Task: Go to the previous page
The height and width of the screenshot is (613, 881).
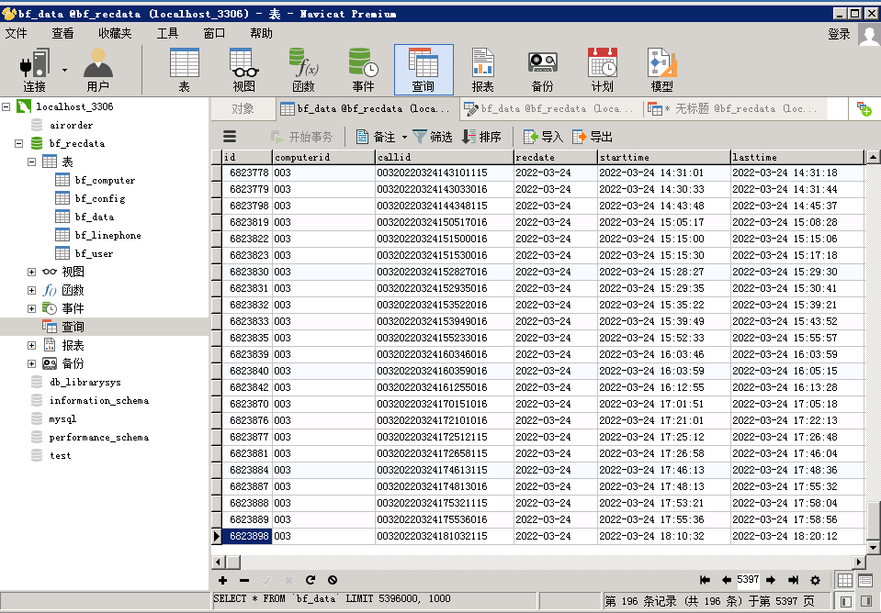Action: coord(727,580)
